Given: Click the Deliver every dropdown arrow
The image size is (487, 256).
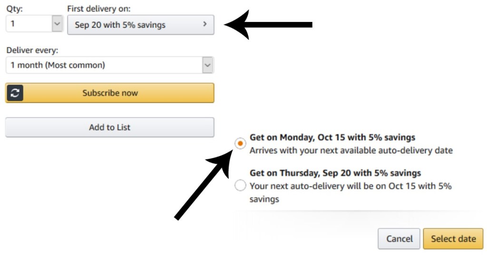Looking at the screenshot, I should click(207, 65).
